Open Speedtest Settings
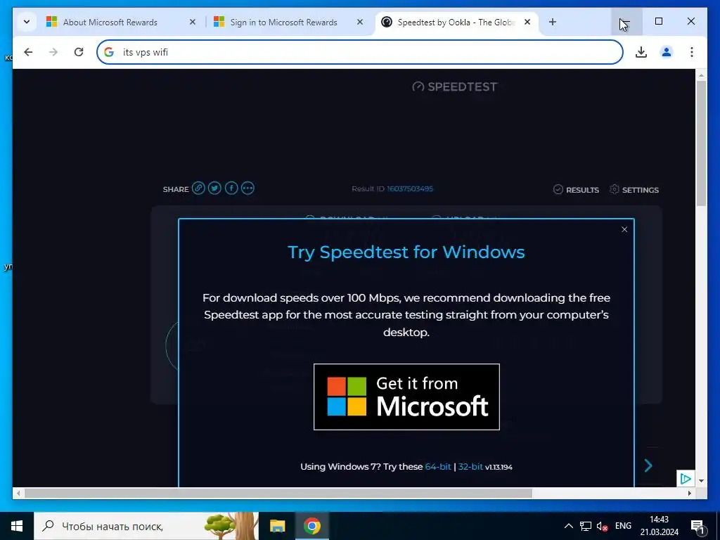This screenshot has height=540, width=720. tap(634, 190)
